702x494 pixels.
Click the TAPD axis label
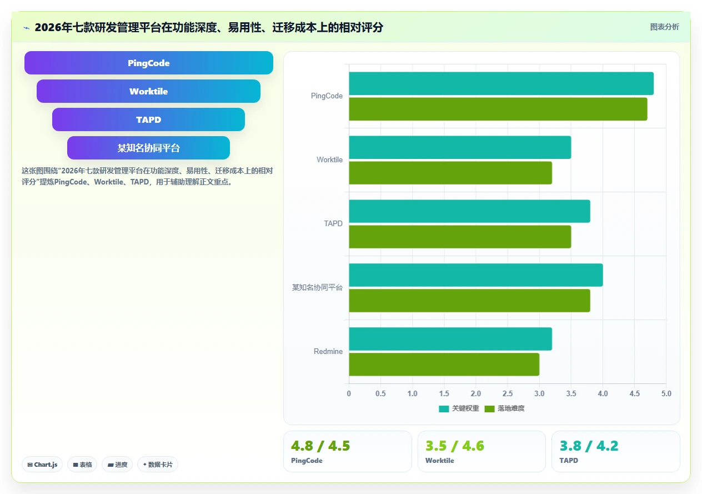(x=333, y=224)
